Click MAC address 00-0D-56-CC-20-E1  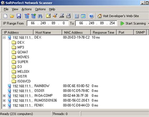click(76, 100)
